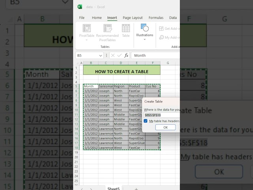Select the Sheet5 sheet tab
This screenshot has width=253, height=190.
tap(113, 188)
